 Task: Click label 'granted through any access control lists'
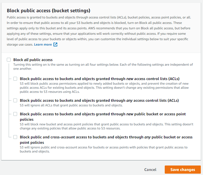[99, 100]
